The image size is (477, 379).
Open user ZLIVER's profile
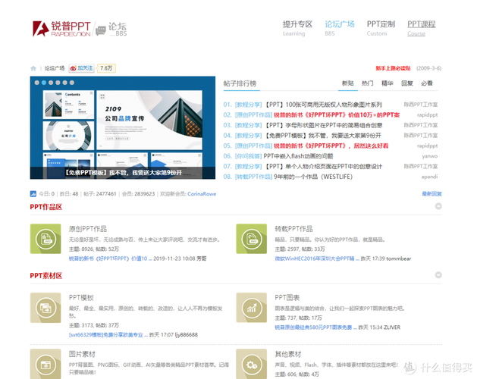[x=392, y=327]
